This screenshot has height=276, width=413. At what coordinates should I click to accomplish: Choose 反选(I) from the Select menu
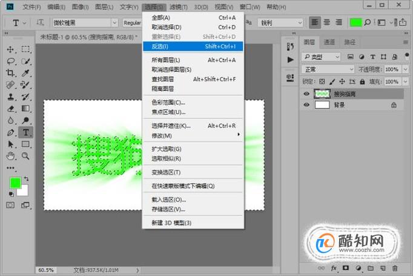pyautogui.click(x=193, y=47)
